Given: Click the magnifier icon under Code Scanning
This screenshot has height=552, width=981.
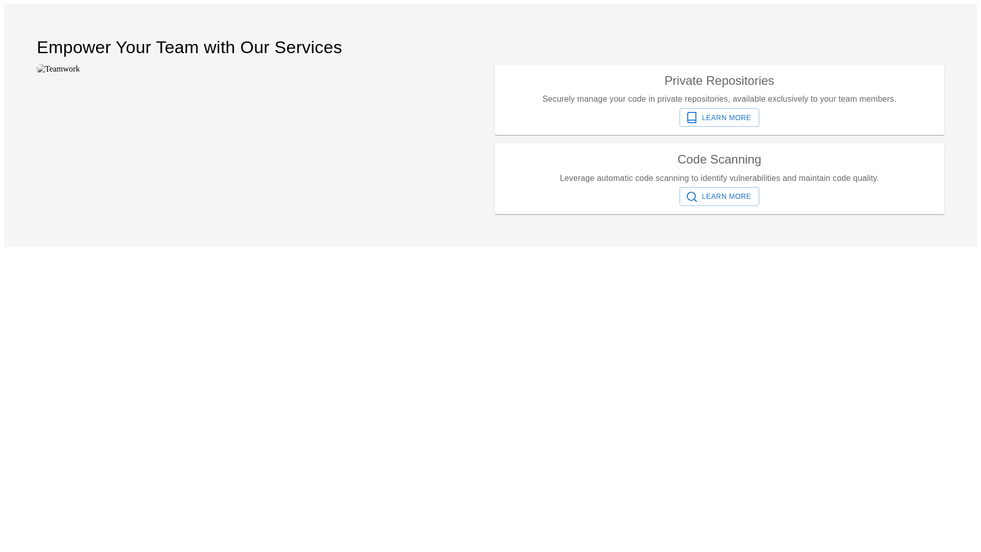Looking at the screenshot, I should [691, 197].
